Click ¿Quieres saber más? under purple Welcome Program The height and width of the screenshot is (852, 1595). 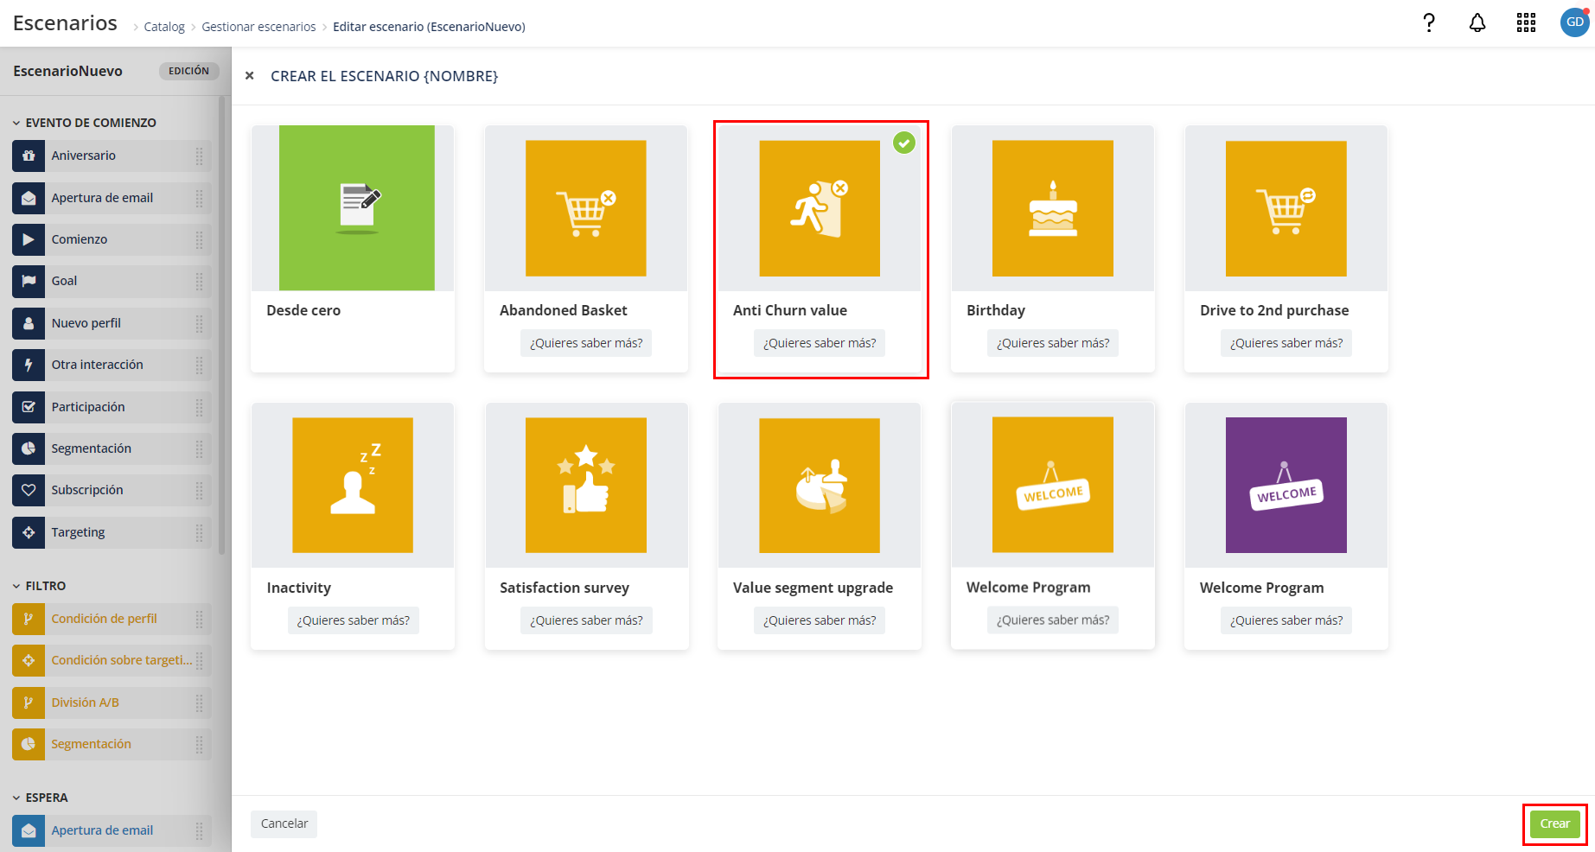pyautogui.click(x=1286, y=620)
